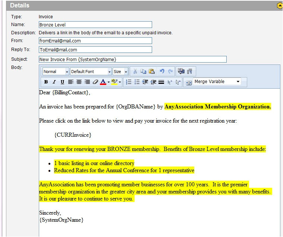Image resolution: width=283 pixels, height=237 pixels.
Task: Click the eraser remove-formatting icon
Action: tap(95, 82)
